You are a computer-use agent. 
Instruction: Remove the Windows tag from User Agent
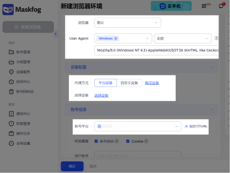pos(116,38)
